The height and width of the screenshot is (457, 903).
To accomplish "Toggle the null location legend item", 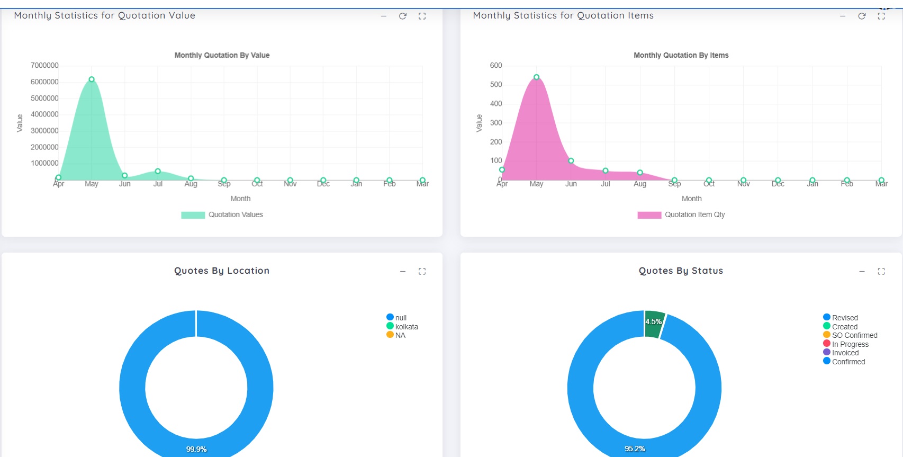I will click(x=396, y=318).
